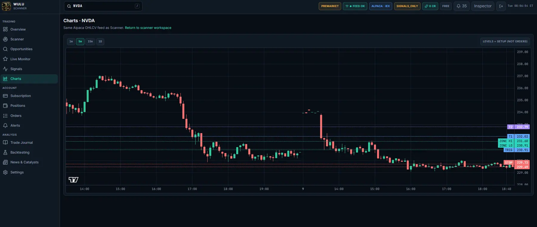Open notifications bell showing 35
Image resolution: width=537 pixels, height=227 pixels.
462,6
